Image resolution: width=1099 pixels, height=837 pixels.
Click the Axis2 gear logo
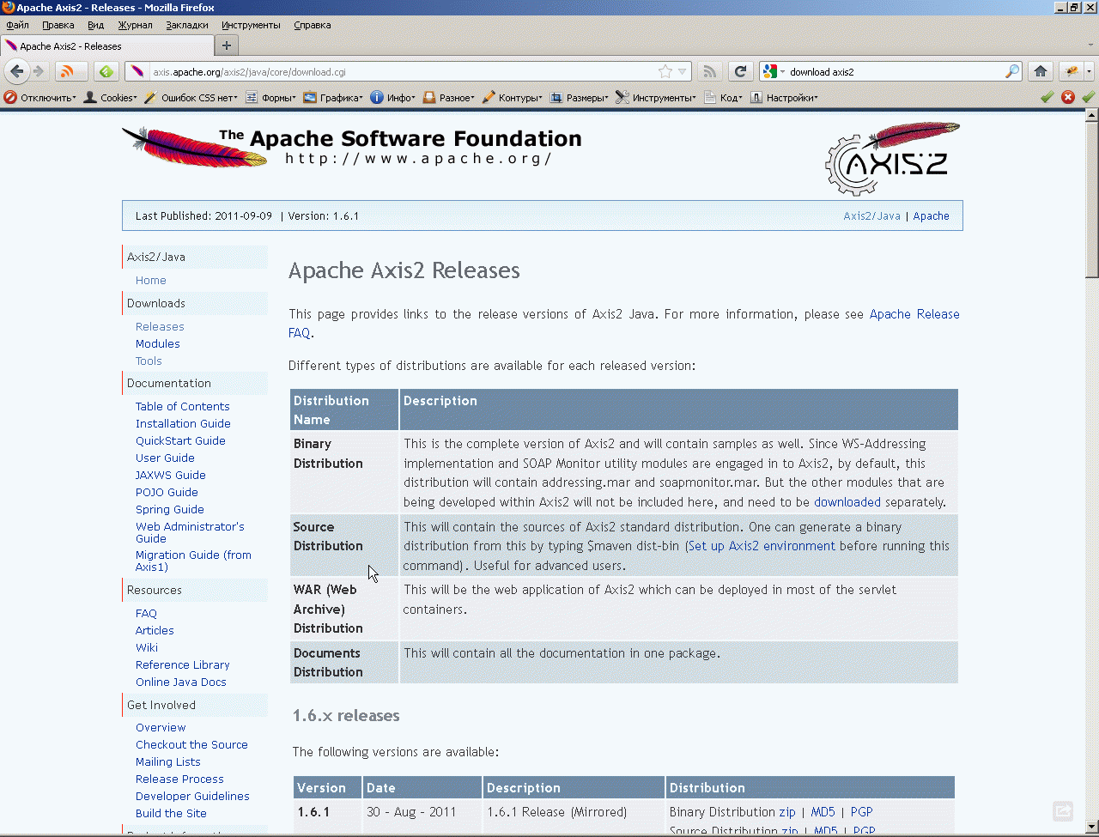[x=893, y=159]
